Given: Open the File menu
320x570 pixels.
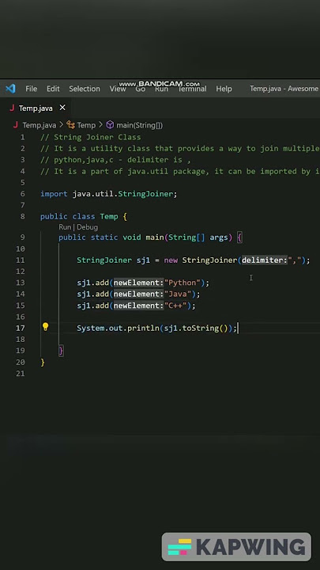Looking at the screenshot, I should click(31, 89).
